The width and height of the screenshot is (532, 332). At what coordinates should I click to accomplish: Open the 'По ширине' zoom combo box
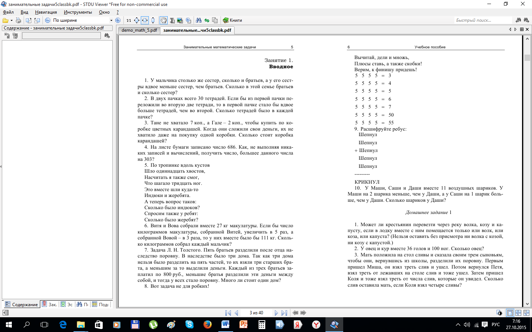[x=83, y=20]
